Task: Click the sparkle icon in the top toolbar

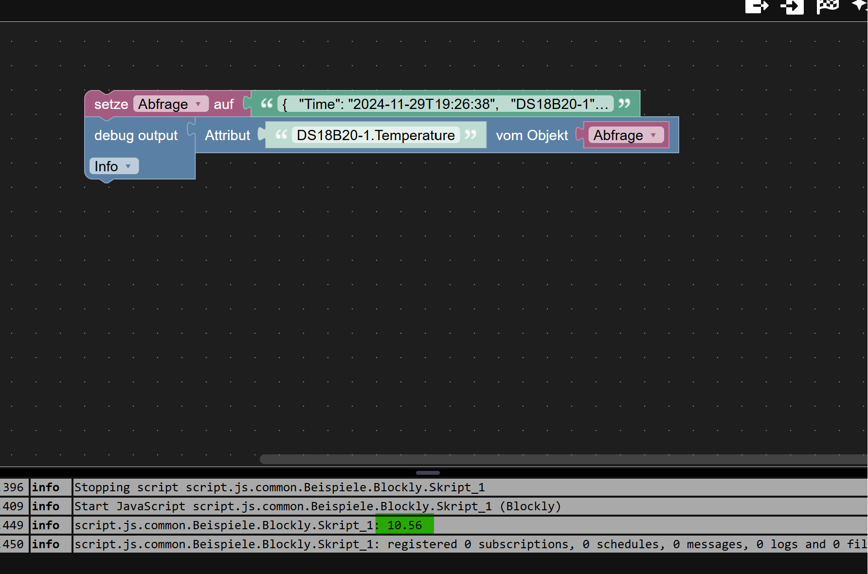Action: [860, 5]
